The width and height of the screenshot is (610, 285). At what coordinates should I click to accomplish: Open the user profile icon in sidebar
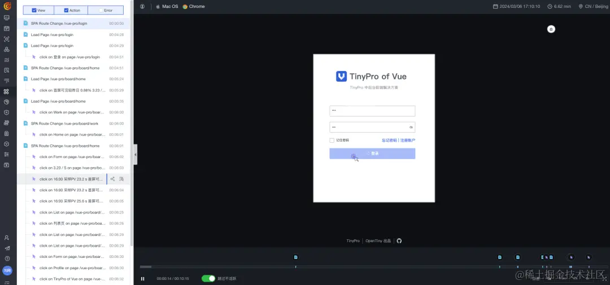(7, 238)
